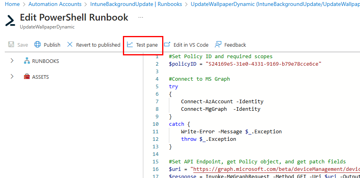
Task: Click the Save disk icon
Action: click(x=11, y=45)
